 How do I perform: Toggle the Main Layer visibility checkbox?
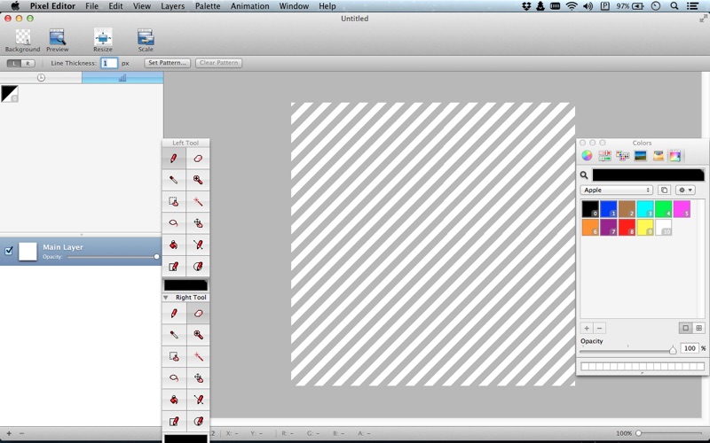[9, 251]
